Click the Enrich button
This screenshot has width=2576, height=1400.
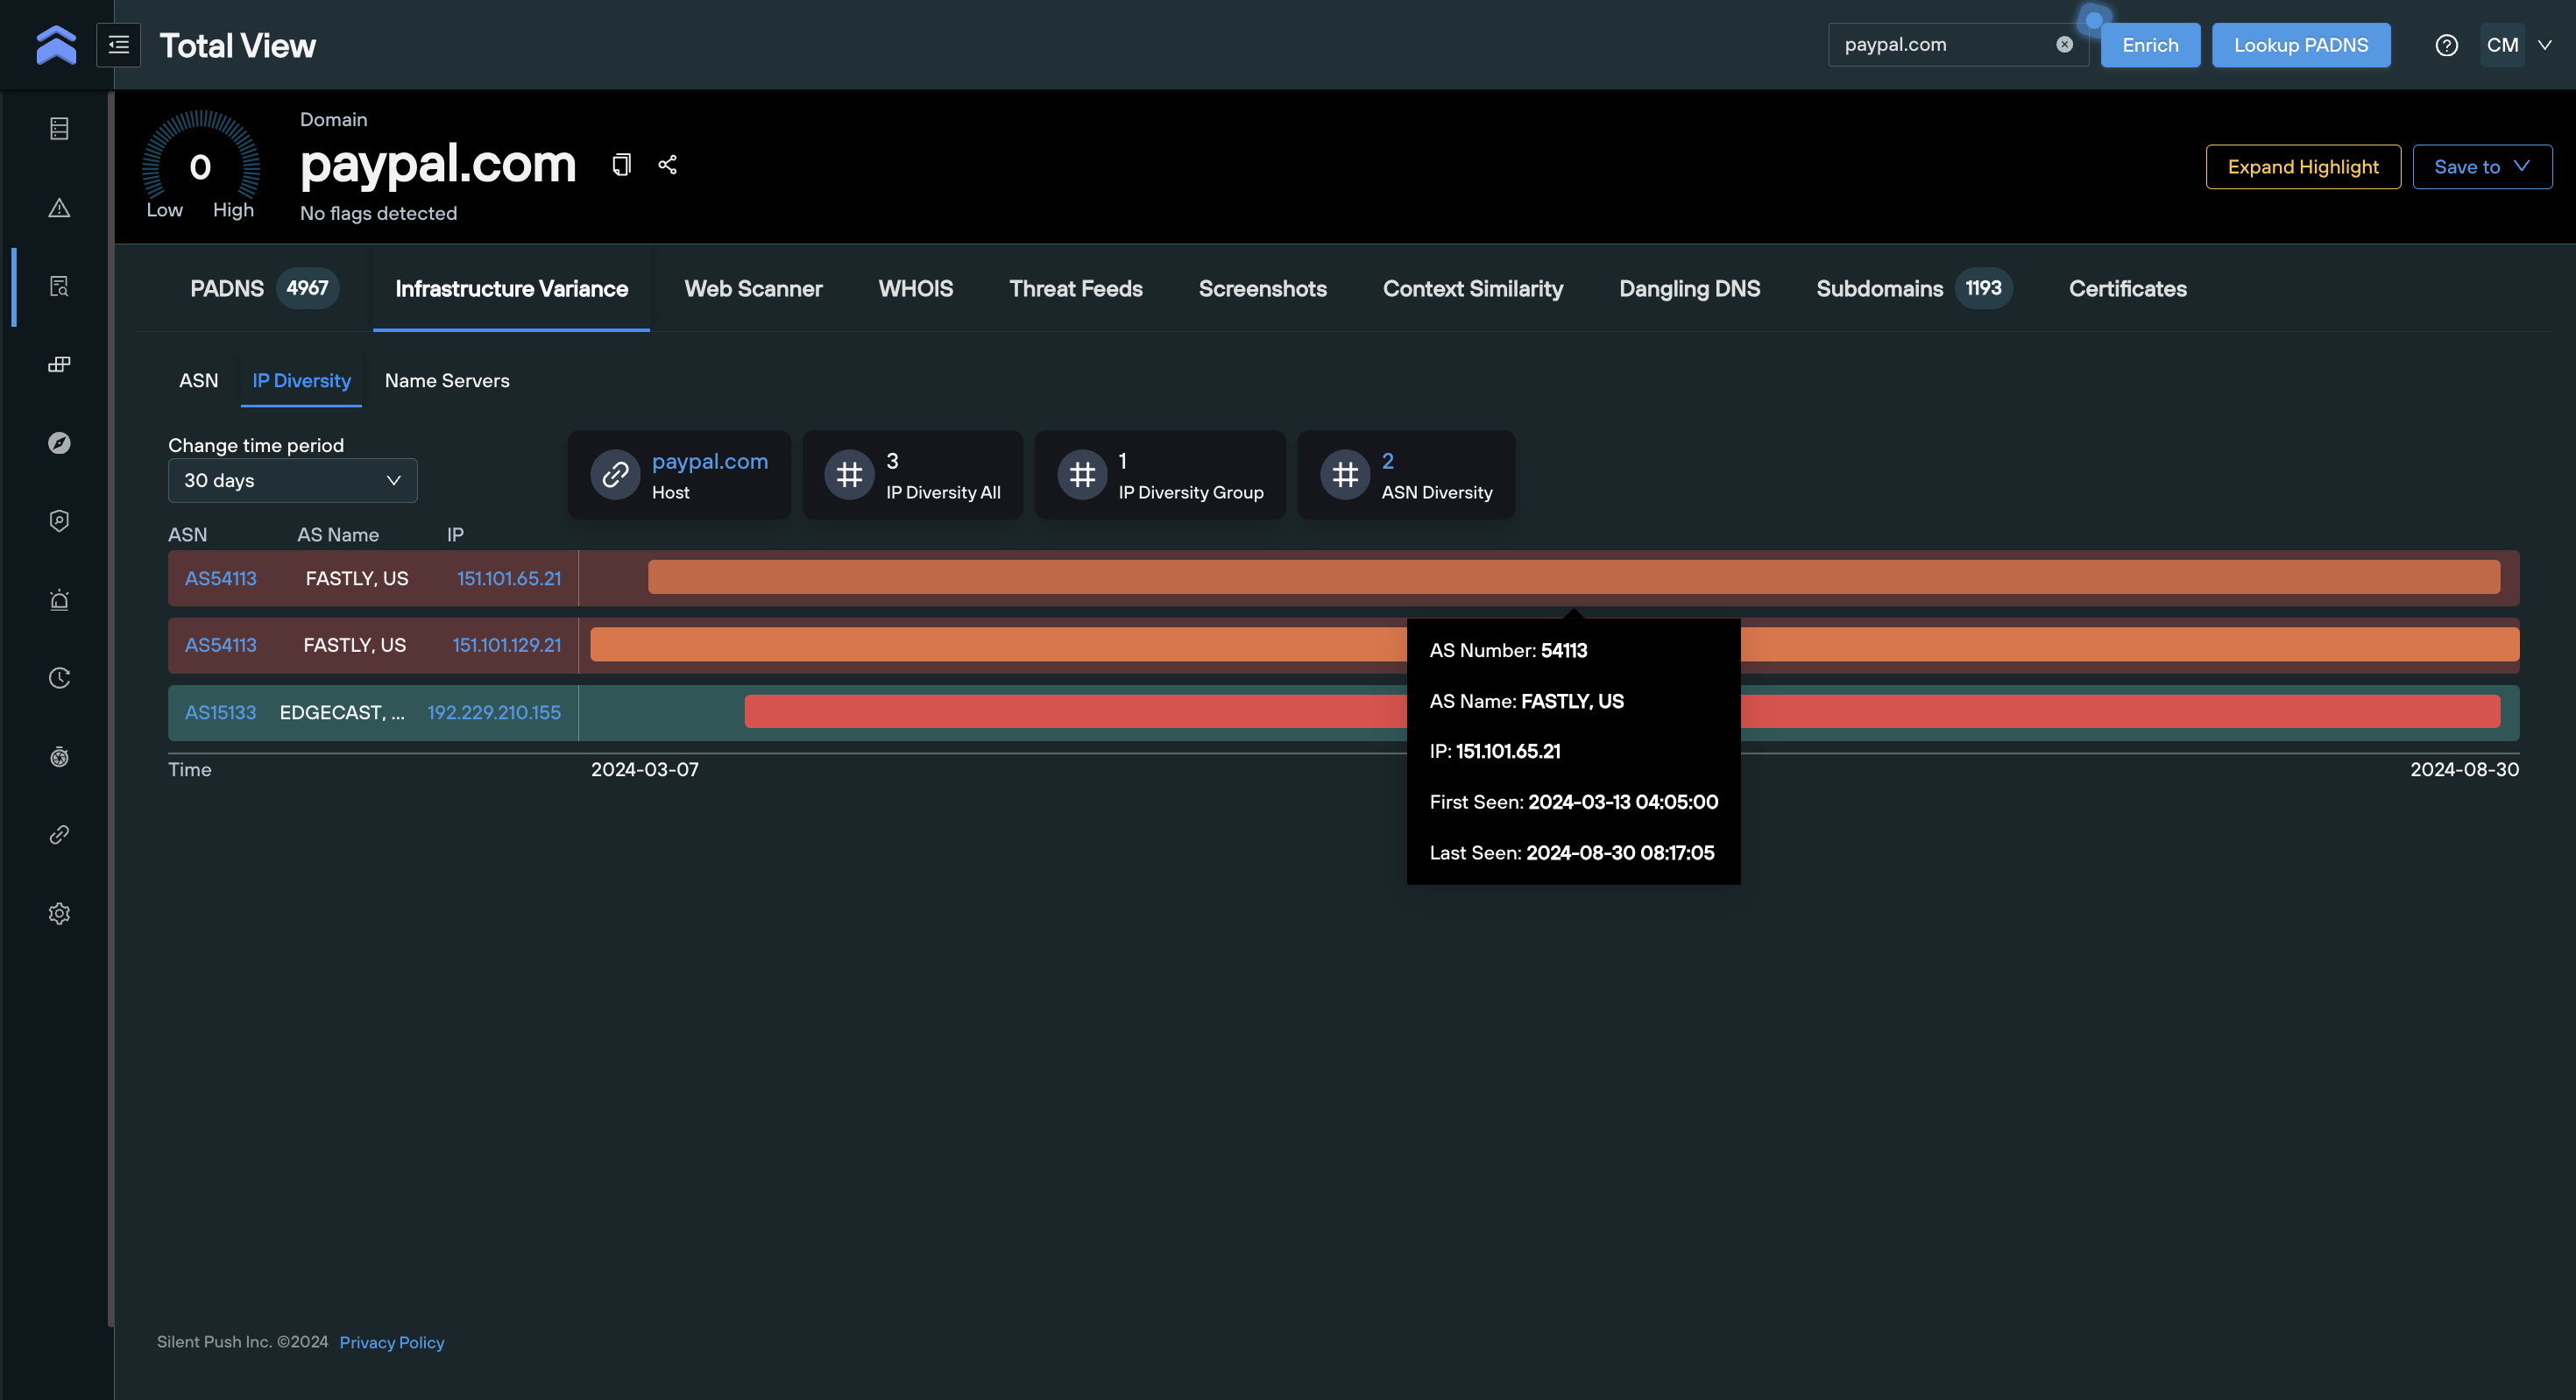click(x=2150, y=45)
